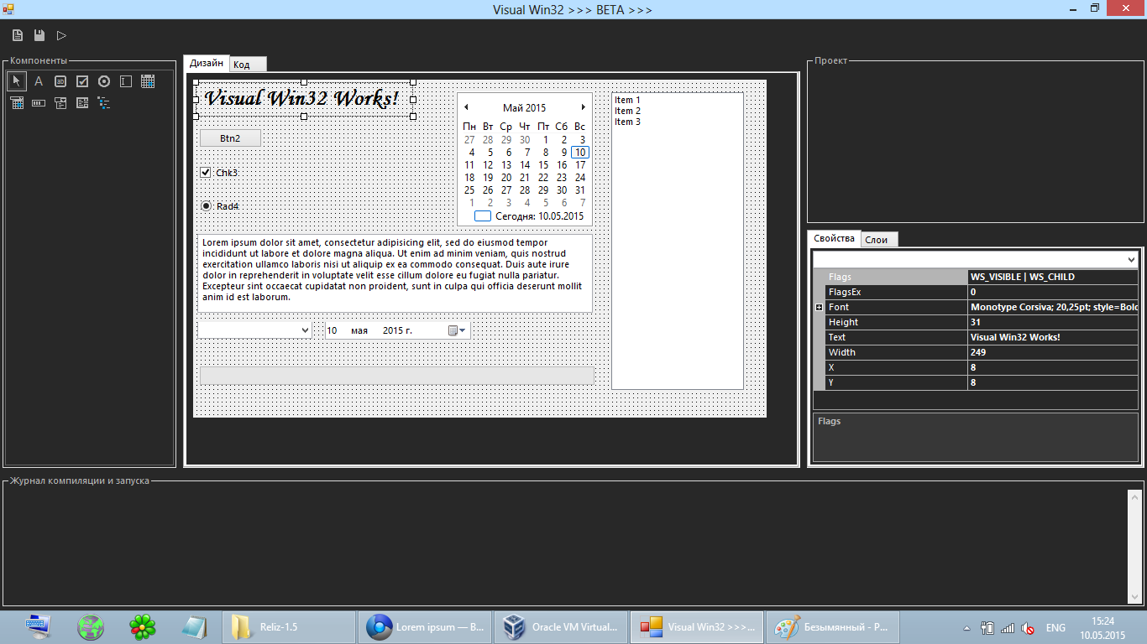Toggle the Chk3 checkbox on the form
The height and width of the screenshot is (644, 1147).
click(205, 173)
